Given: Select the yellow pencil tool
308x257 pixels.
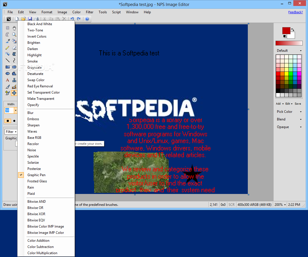Looking at the screenshot, I should coord(7,47).
